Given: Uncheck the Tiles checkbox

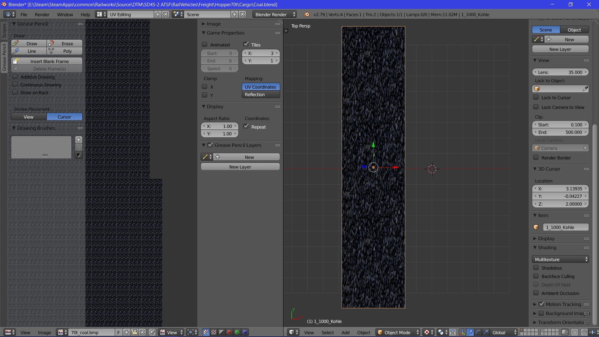Looking at the screenshot, I should coord(246,44).
